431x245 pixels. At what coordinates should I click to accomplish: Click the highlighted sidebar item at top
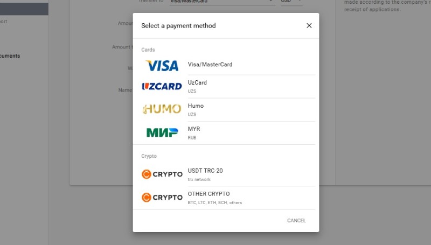coord(24,9)
